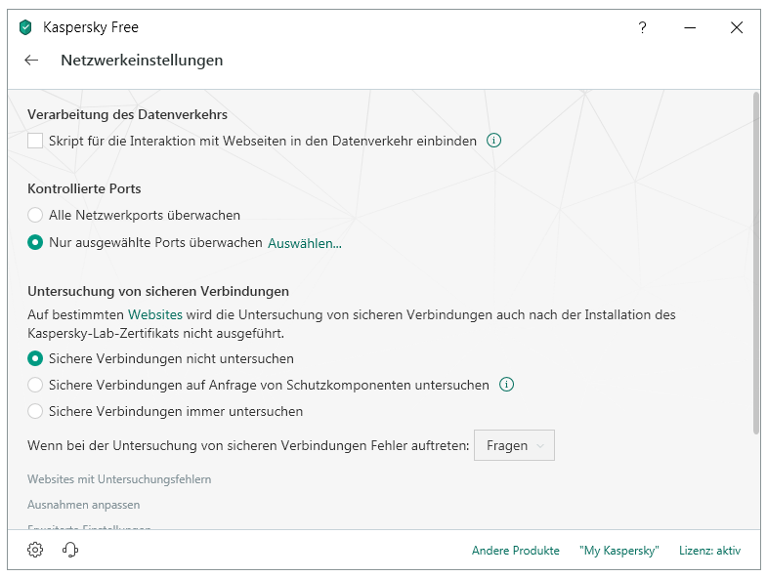Screen dimensions: 767x577
Task: Enable Skript für die Interaktion checkbox
Action: [35, 141]
